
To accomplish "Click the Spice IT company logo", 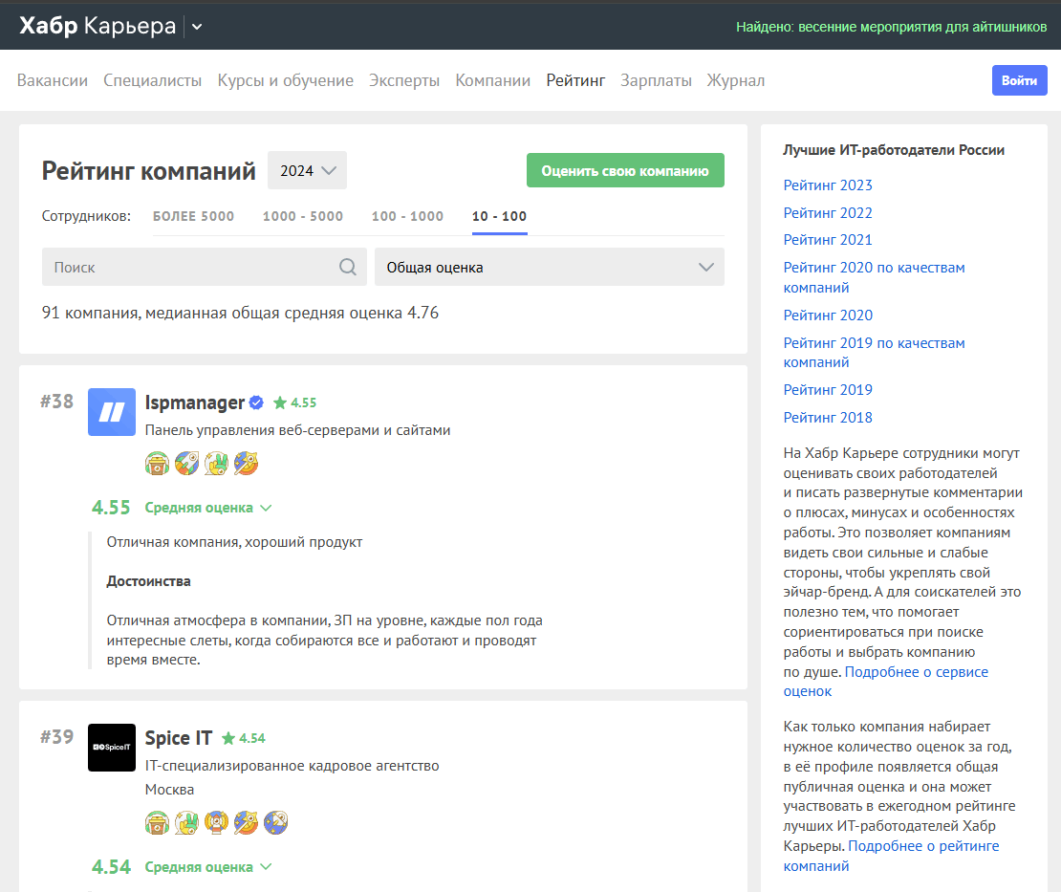I will [112, 748].
